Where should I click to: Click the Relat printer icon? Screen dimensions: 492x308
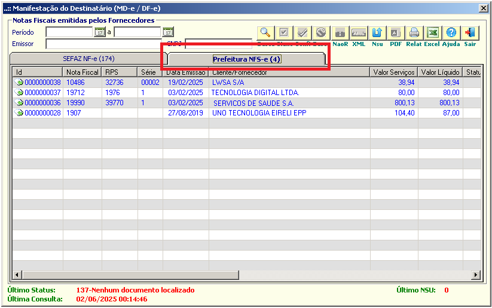click(x=414, y=33)
